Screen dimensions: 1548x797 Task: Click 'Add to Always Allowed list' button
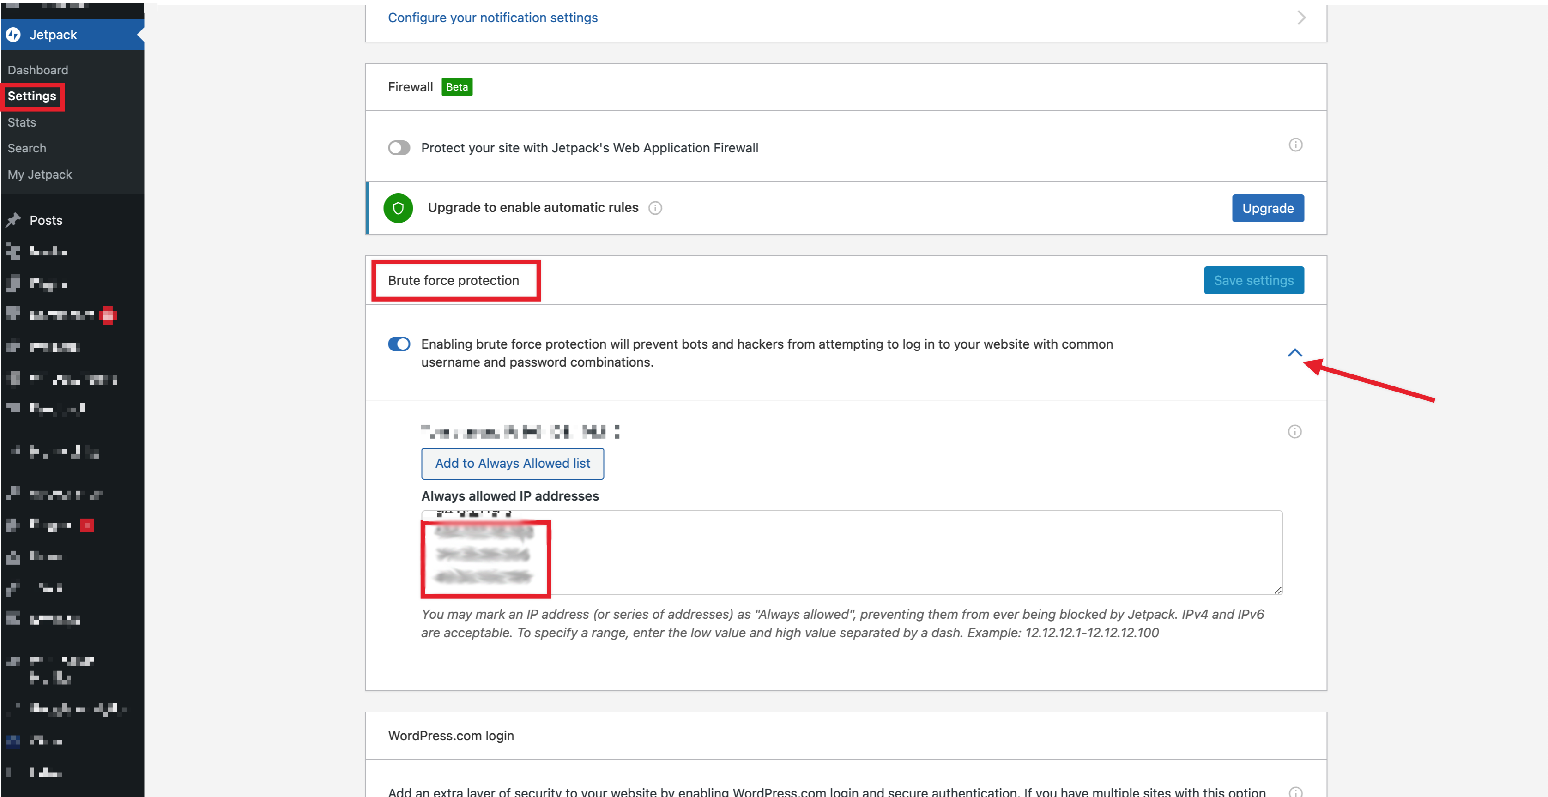(513, 464)
